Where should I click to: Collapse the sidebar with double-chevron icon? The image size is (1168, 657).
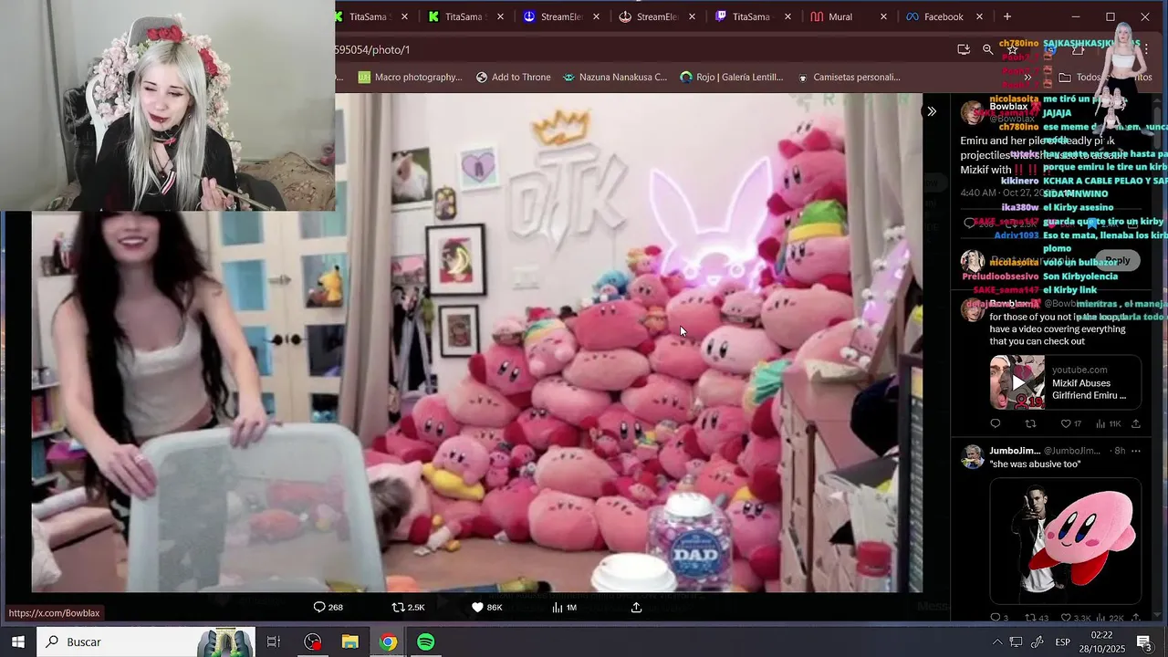coord(932,111)
